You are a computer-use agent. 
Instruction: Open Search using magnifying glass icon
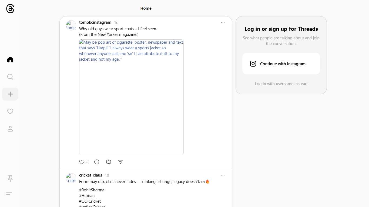10,77
